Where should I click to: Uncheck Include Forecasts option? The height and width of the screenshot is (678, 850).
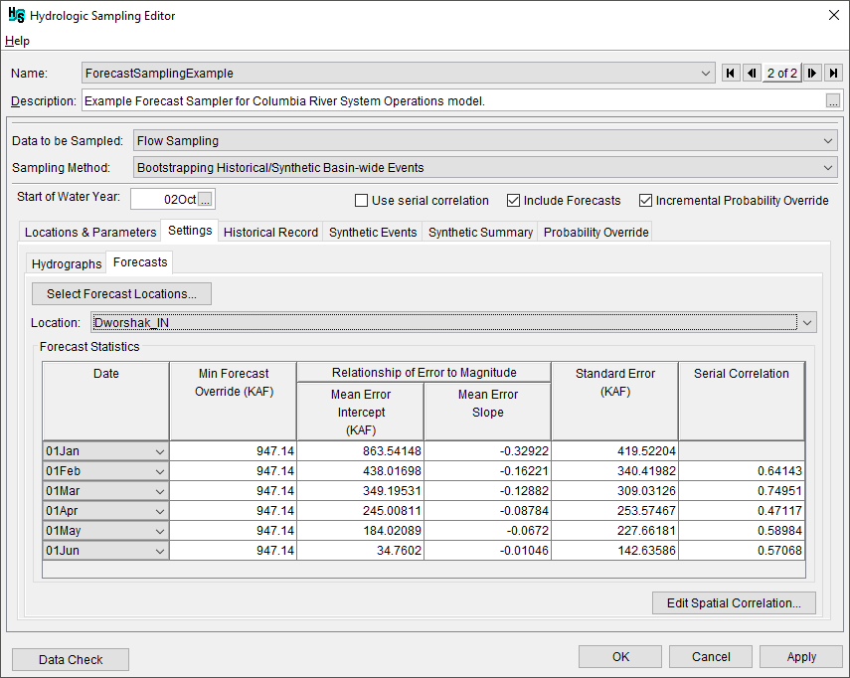click(x=514, y=201)
